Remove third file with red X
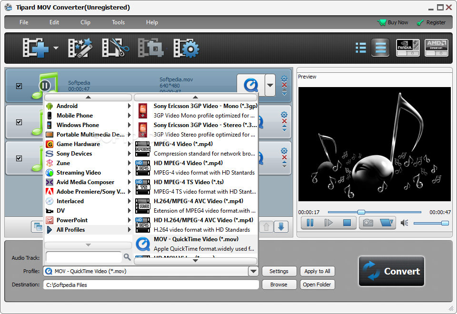The image size is (457, 314). coord(285,157)
